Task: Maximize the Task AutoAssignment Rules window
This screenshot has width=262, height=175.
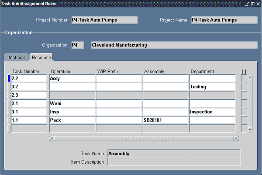Action: 252,3
